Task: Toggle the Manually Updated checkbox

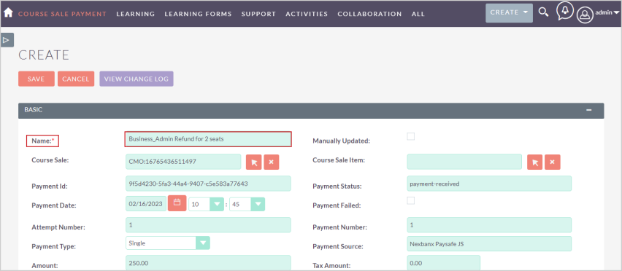Action: click(x=411, y=136)
